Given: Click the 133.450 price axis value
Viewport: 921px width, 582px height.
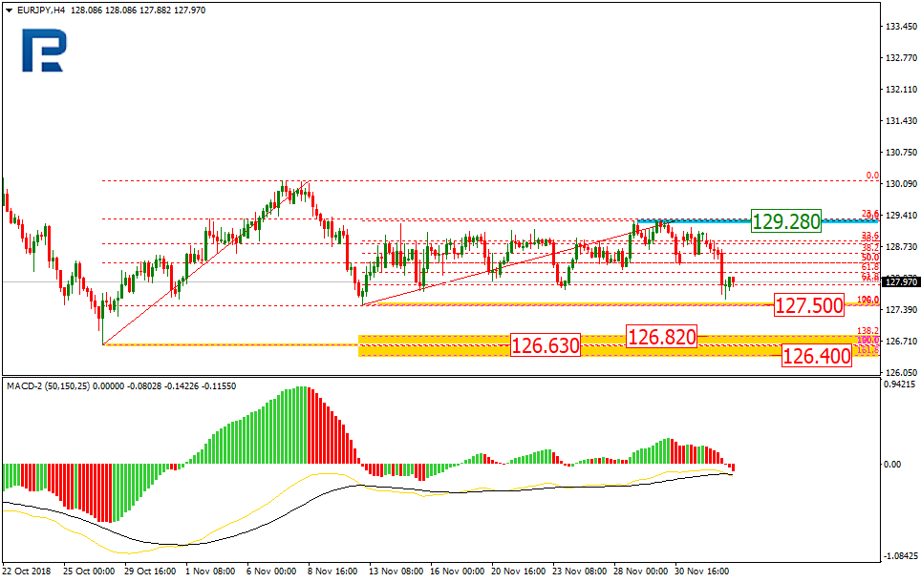Looking at the screenshot, I should tap(901, 27).
